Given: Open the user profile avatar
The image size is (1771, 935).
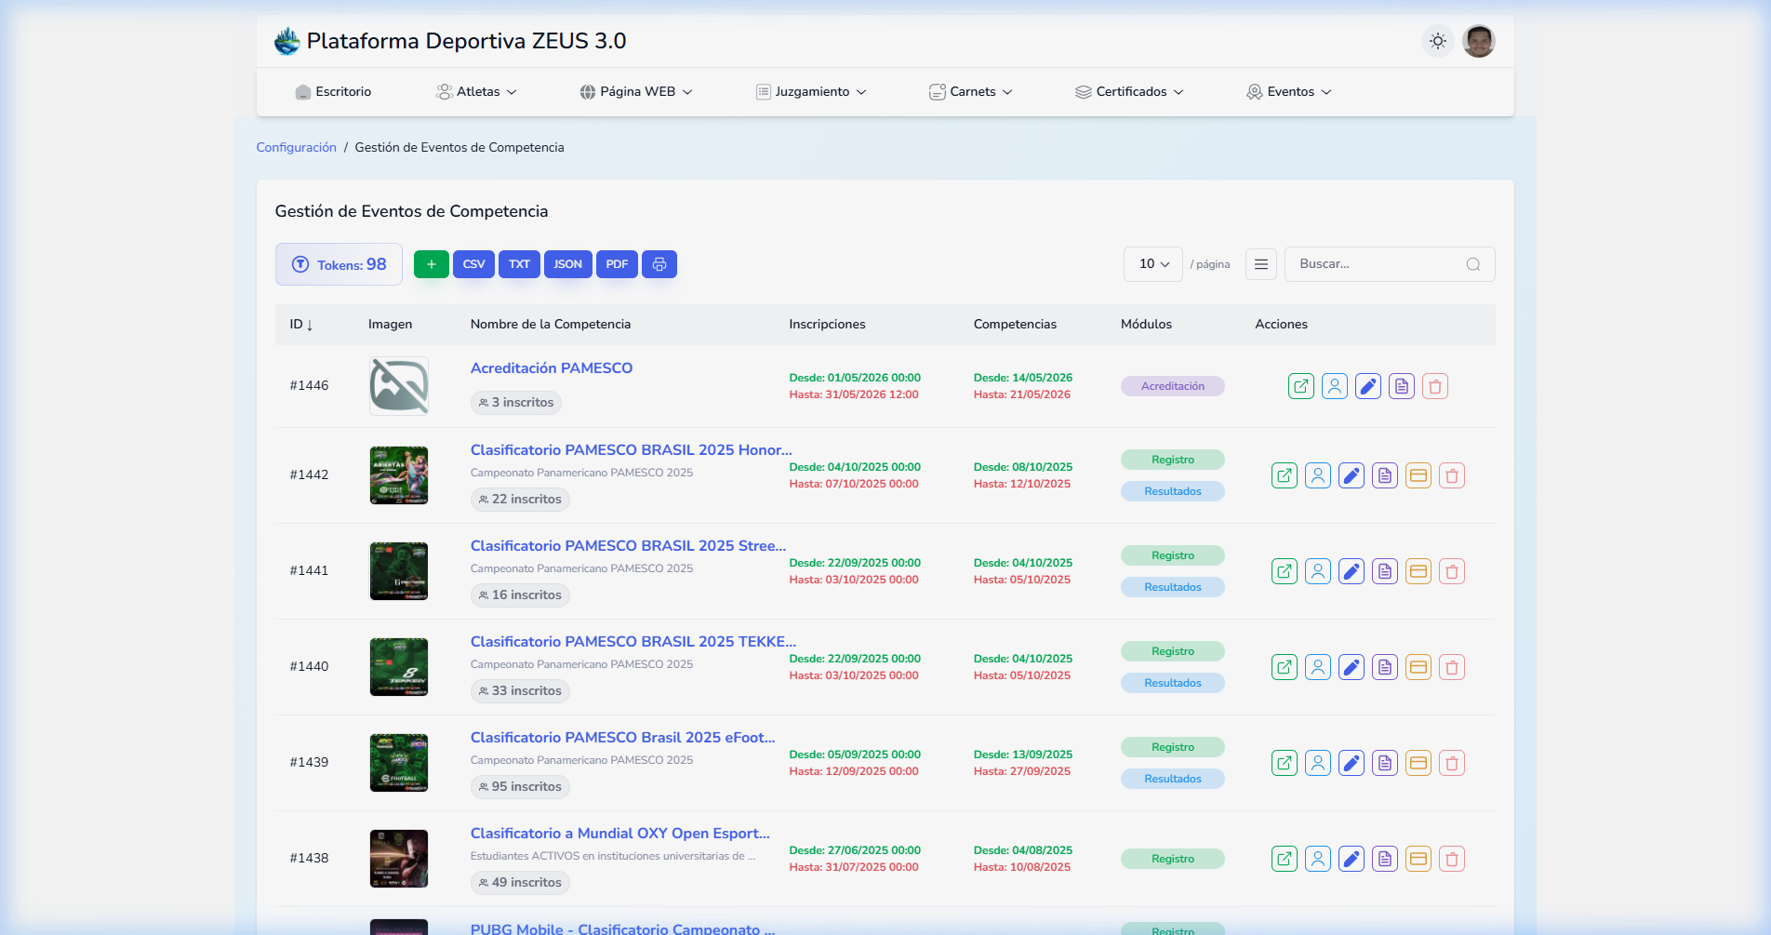Looking at the screenshot, I should (x=1479, y=41).
